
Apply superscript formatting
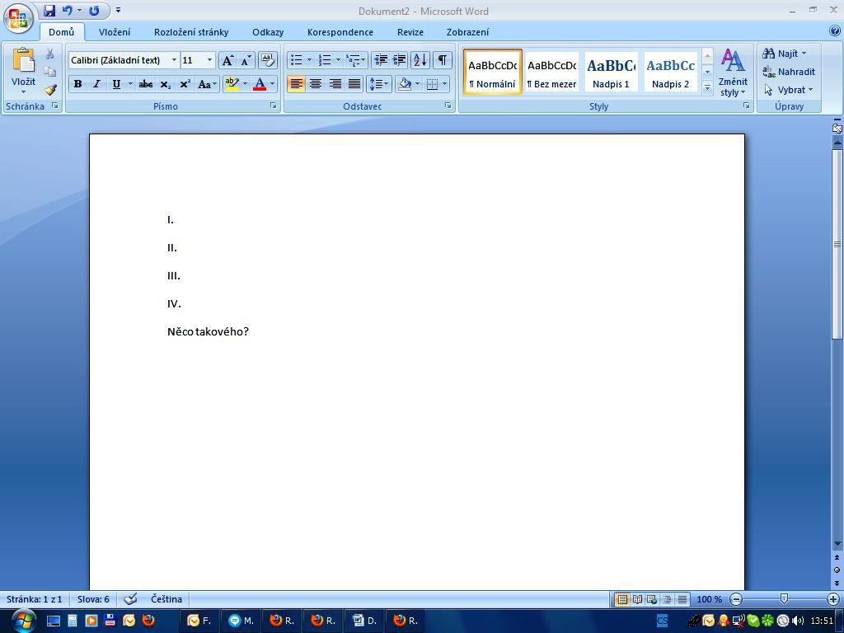click(x=185, y=84)
